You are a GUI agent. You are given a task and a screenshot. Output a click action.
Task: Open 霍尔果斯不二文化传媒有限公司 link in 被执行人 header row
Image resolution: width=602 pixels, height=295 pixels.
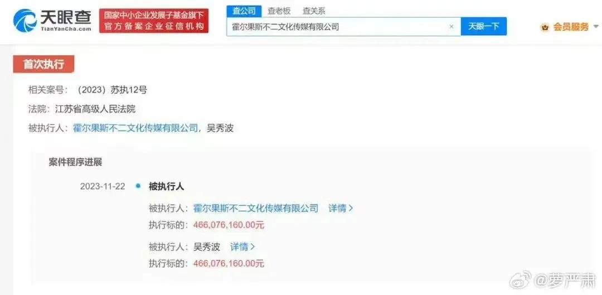tap(135, 128)
